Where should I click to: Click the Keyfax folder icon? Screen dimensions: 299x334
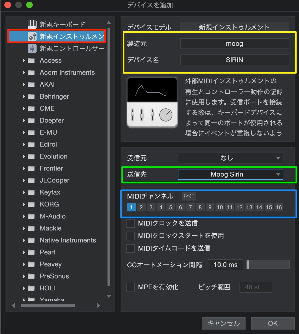[x=31, y=192]
